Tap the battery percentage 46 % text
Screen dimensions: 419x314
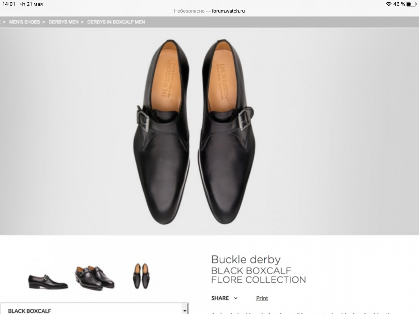tap(399, 4)
